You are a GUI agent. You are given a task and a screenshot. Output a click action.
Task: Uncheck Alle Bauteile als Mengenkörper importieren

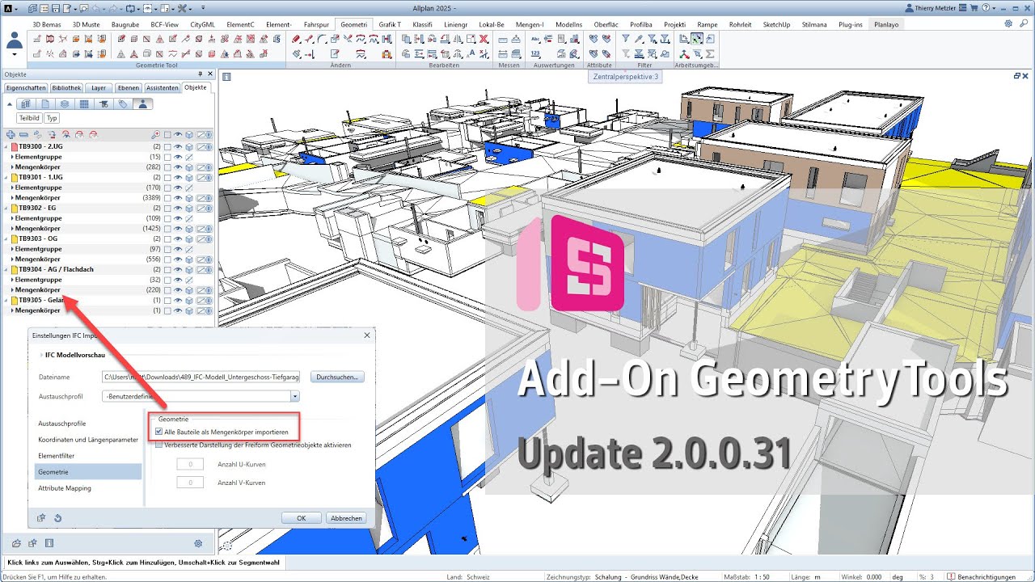[x=158, y=432]
